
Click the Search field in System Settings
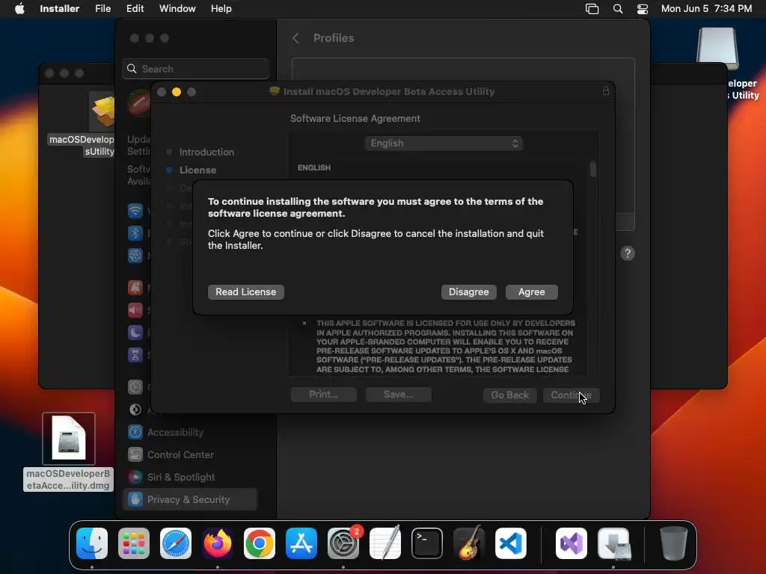[195, 69]
